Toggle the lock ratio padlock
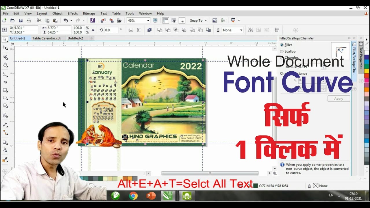The image size is (370, 208). 93,30
